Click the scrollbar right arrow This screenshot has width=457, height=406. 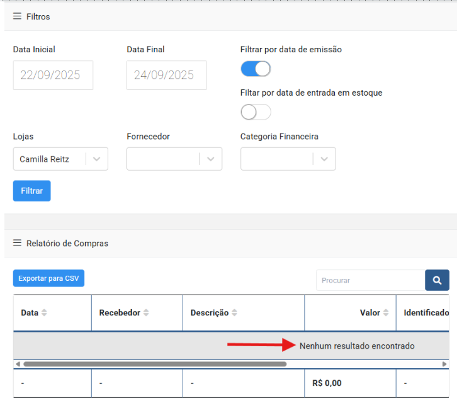pyautogui.click(x=444, y=364)
